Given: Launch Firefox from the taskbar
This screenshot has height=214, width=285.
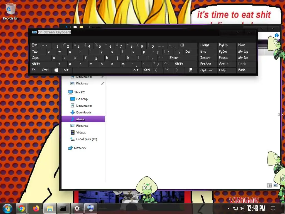Looking at the screenshot, I should pyautogui.click(x=36, y=208).
